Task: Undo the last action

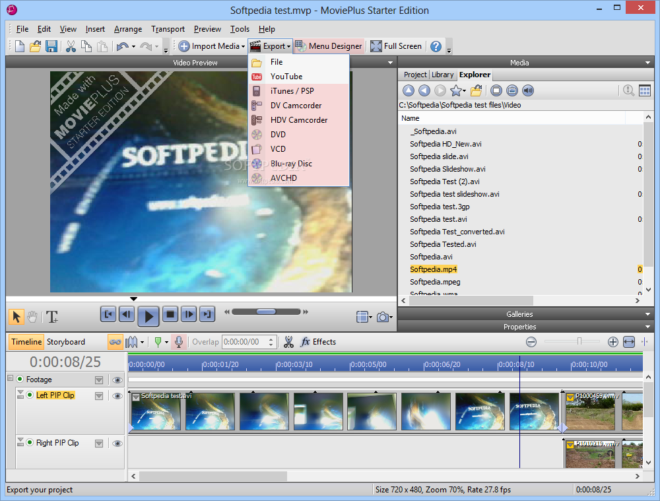Action: tap(123, 46)
